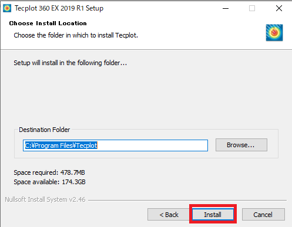Screen dimensions: 292x227
Task: Click the highlighted C:¥Program Files¥Tecplot text
Action: (x=61, y=145)
